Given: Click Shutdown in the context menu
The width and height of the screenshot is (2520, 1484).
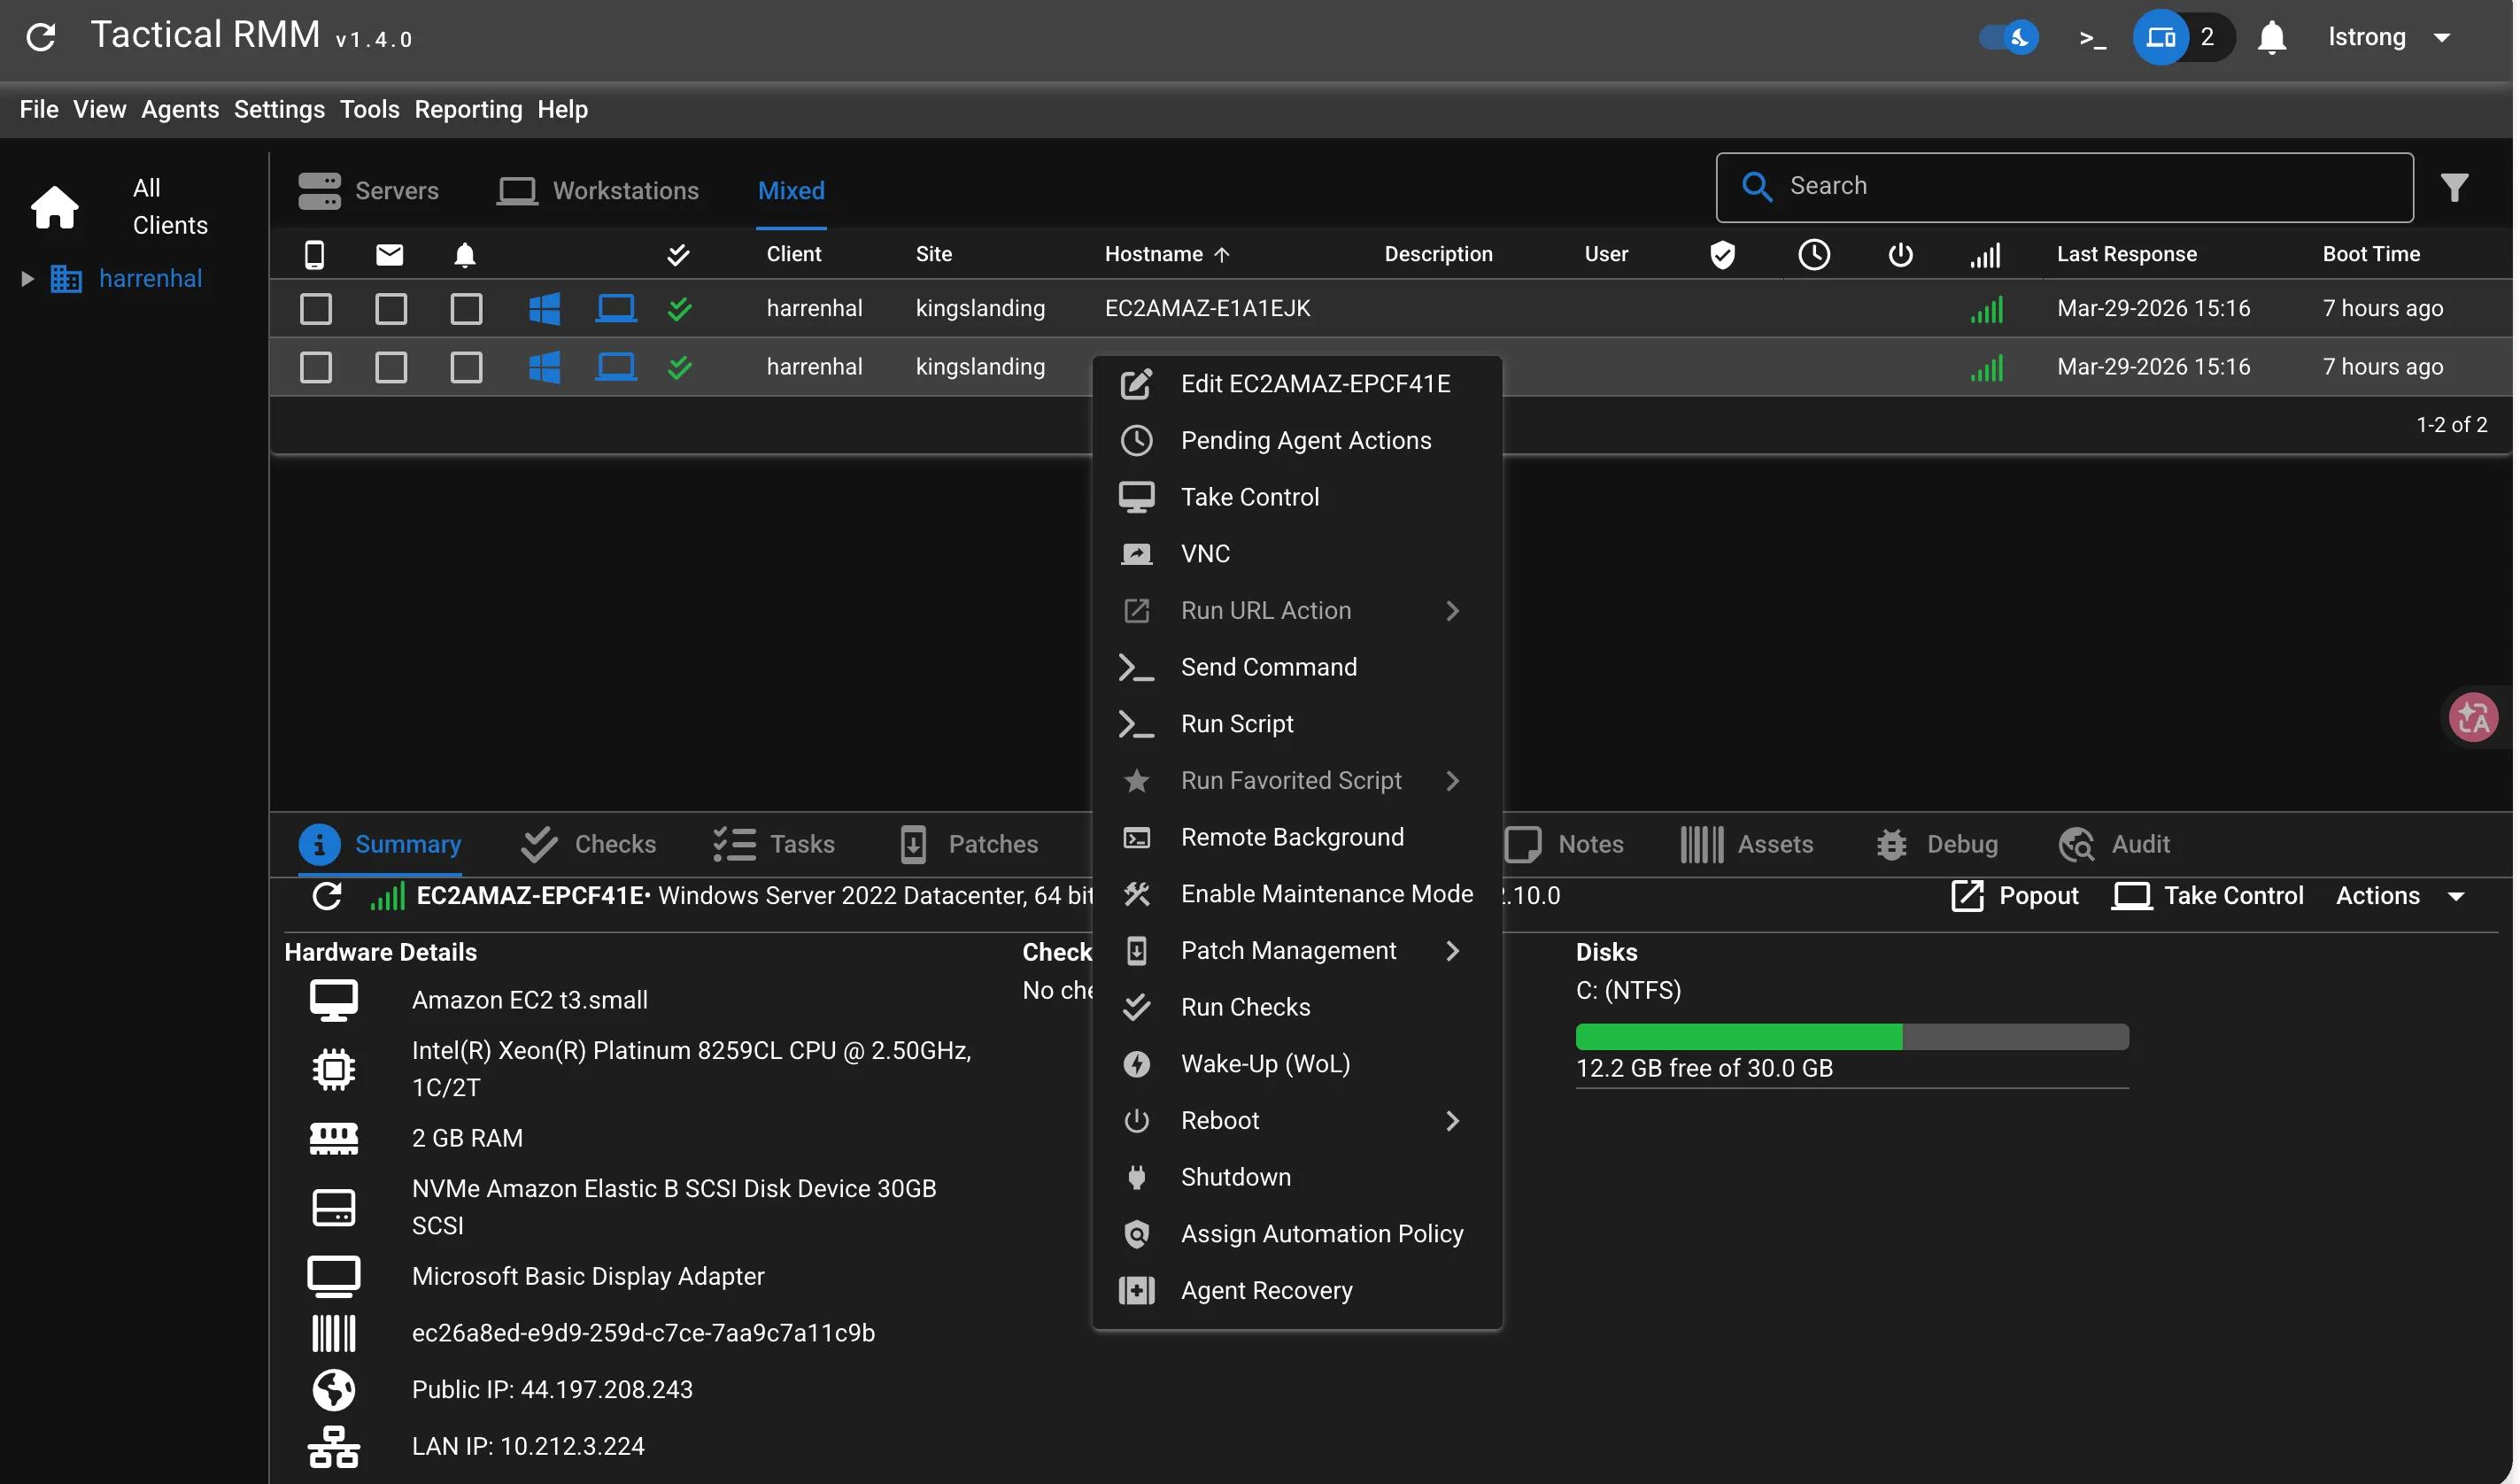Looking at the screenshot, I should click(1296, 1177).
